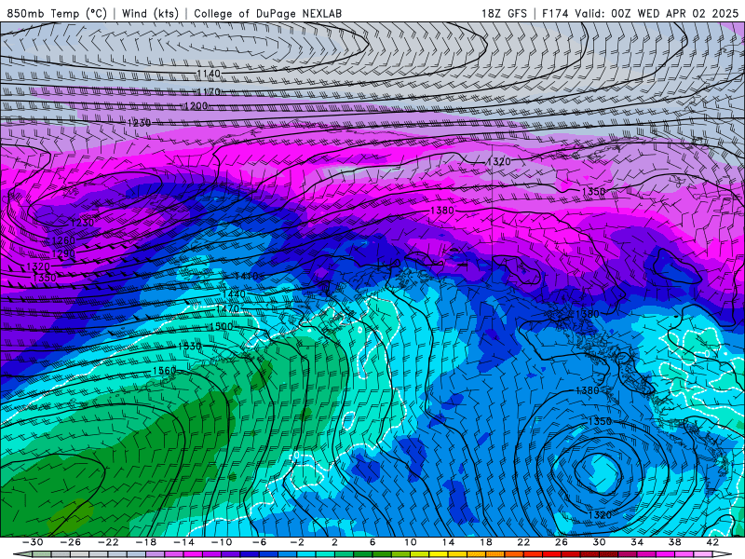Click the positive 2 colorbar scale label
Viewport: 745px width, 559px height.
coord(334,542)
